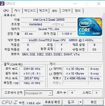Minimize the CPU-Z window

click(75, 4)
